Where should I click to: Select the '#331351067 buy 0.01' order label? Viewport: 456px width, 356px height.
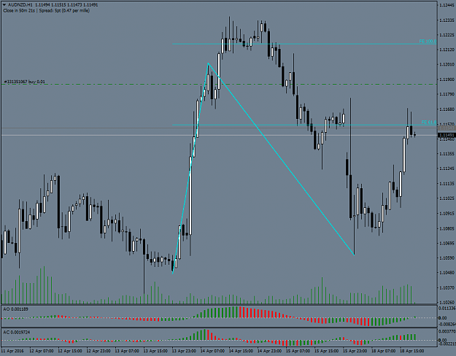[25, 82]
